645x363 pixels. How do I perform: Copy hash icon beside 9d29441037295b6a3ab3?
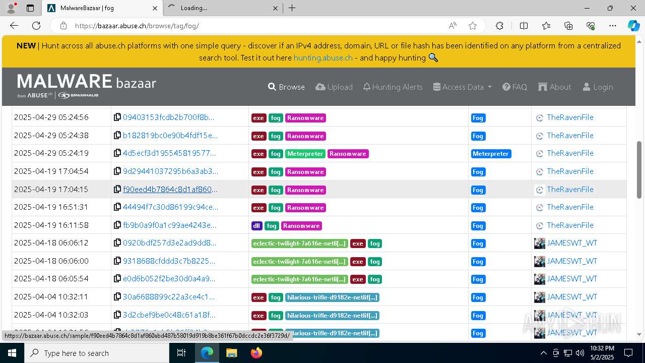117,171
